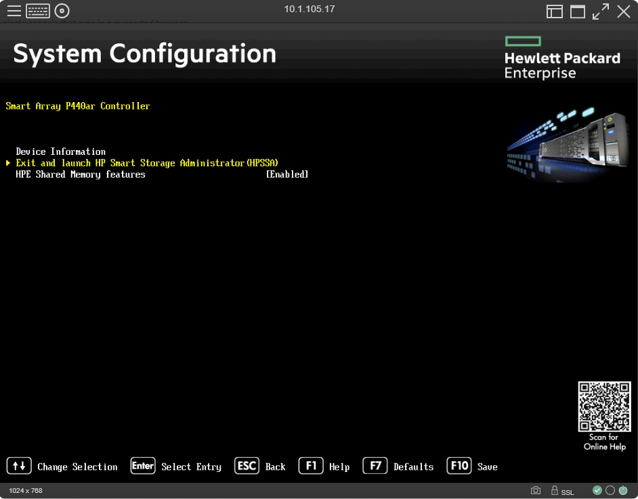Switch to docked window layout icon
This screenshot has width=638, height=499.
point(554,11)
